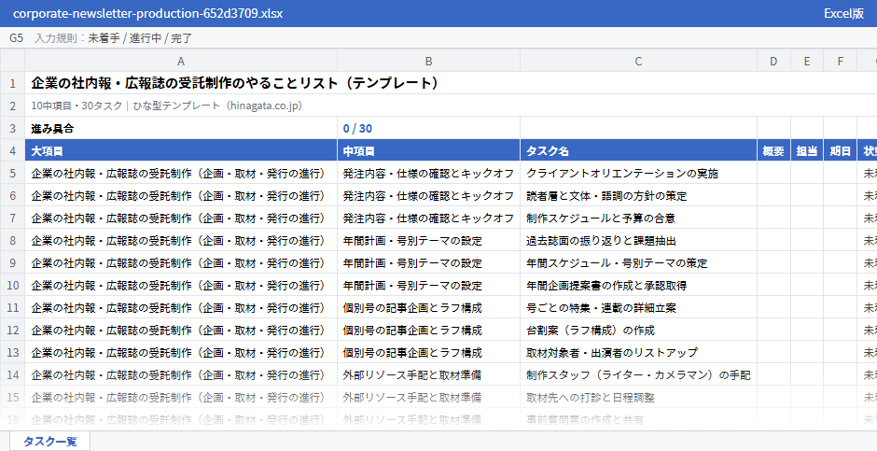
Task: Select row 1 header
Action: [x=12, y=83]
